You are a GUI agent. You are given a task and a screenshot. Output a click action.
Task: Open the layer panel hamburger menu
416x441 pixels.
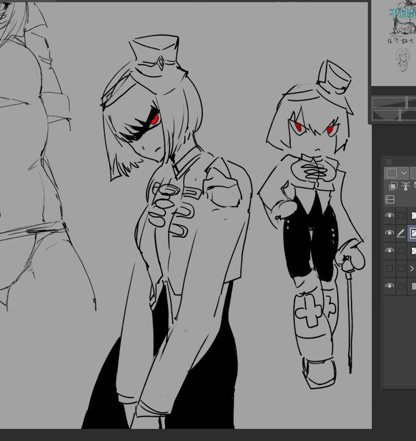(x=388, y=162)
